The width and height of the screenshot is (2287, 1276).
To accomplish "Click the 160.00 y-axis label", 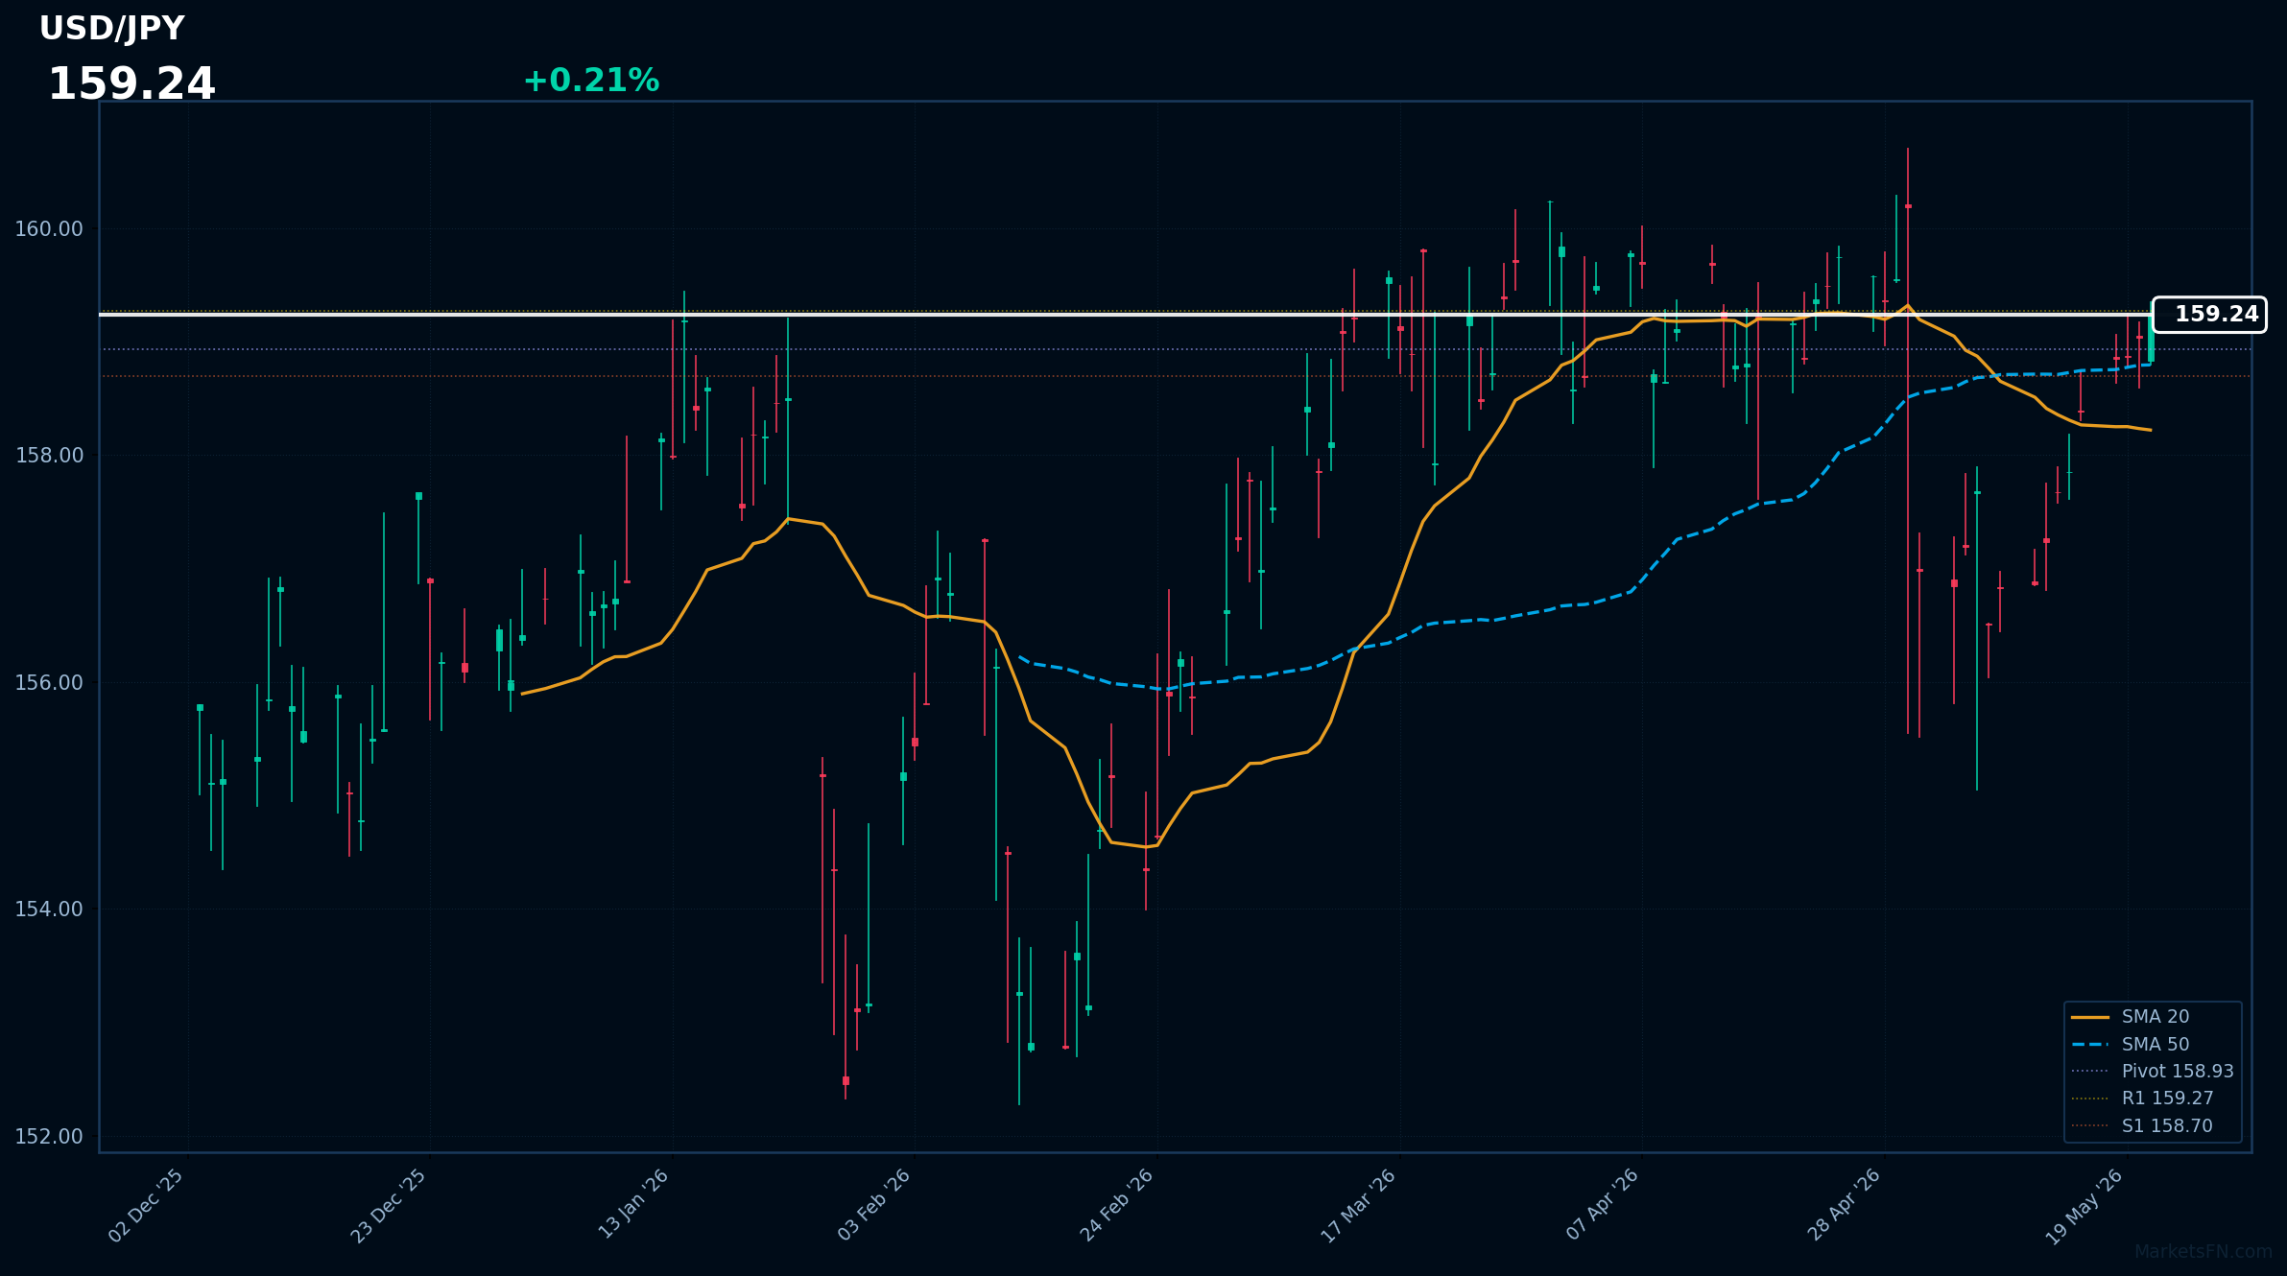I will [49, 229].
